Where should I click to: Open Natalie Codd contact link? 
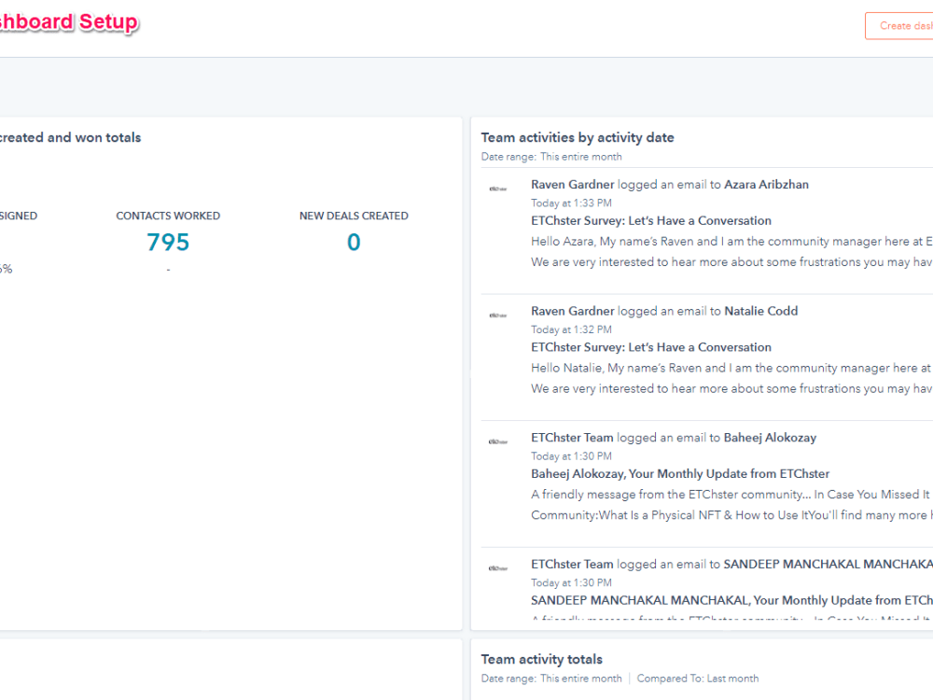(760, 311)
